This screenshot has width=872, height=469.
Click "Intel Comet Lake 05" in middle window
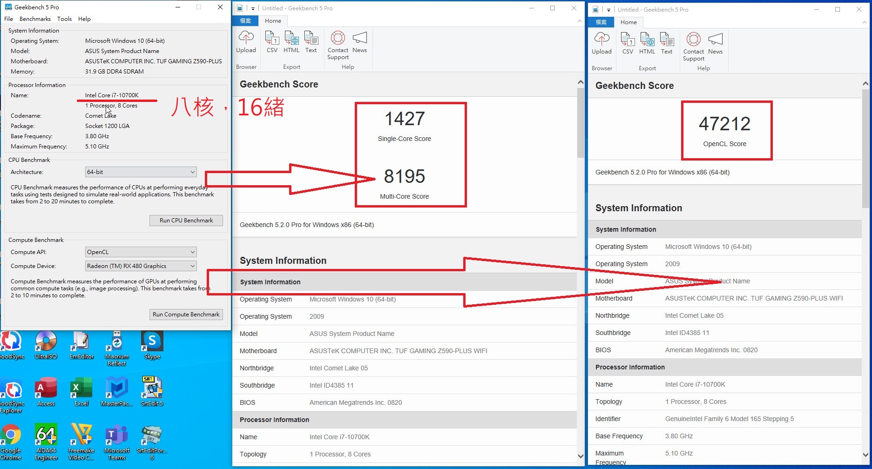coord(338,368)
